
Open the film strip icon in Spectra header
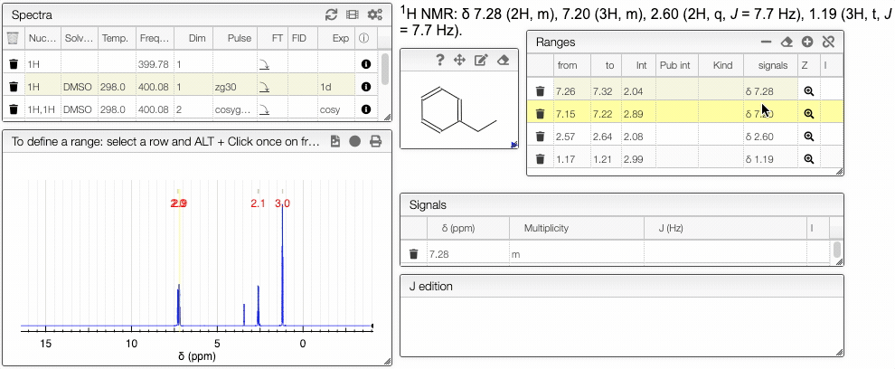pyautogui.click(x=353, y=14)
